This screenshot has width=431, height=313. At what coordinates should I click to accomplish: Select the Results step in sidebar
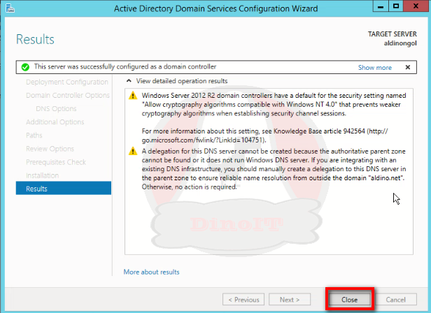(x=64, y=189)
